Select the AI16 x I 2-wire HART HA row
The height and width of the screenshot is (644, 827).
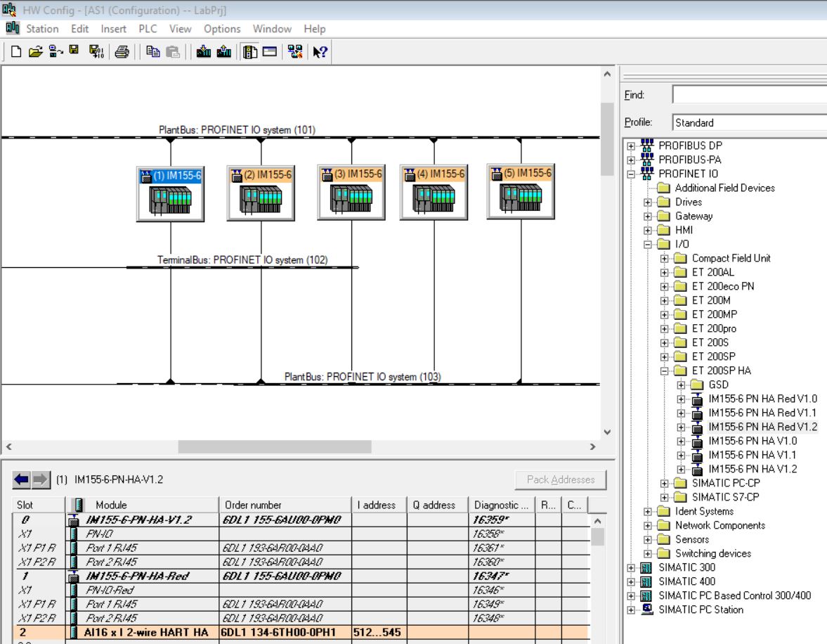[x=301, y=632]
